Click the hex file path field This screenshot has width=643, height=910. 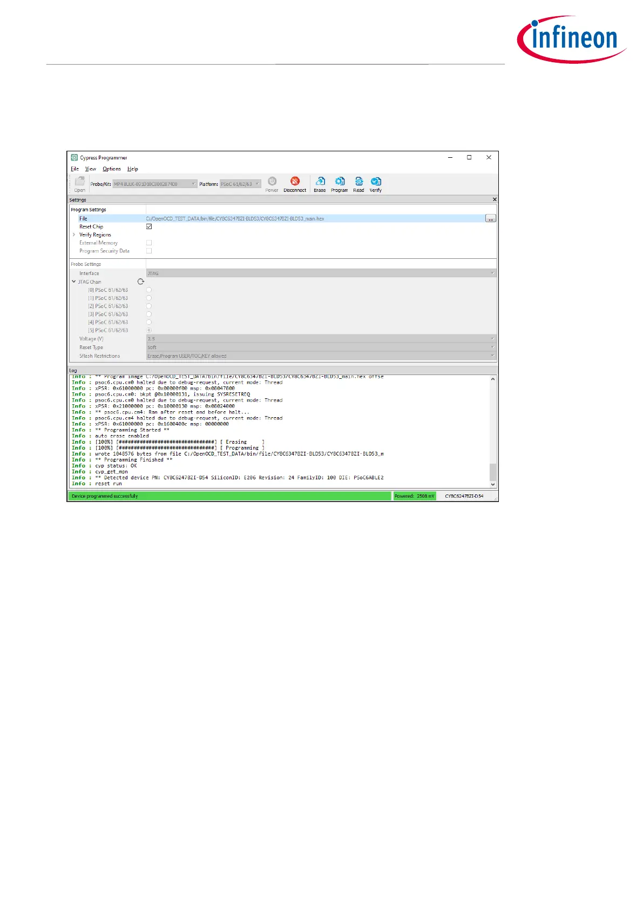315,219
